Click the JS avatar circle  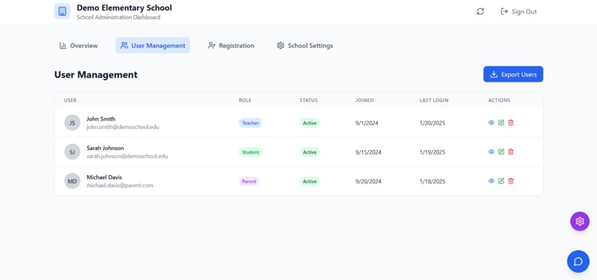click(73, 123)
